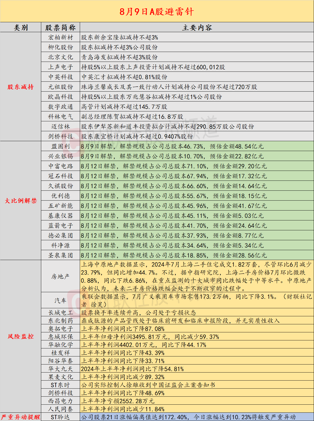The image size is (314, 421).
Task: Select stock name 圣泉集团
Action: coord(60,255)
